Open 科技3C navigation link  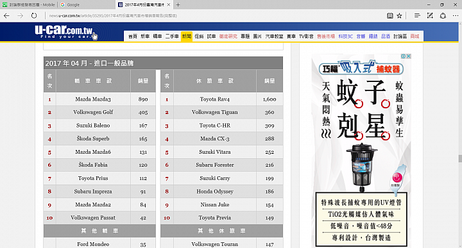[346, 37]
